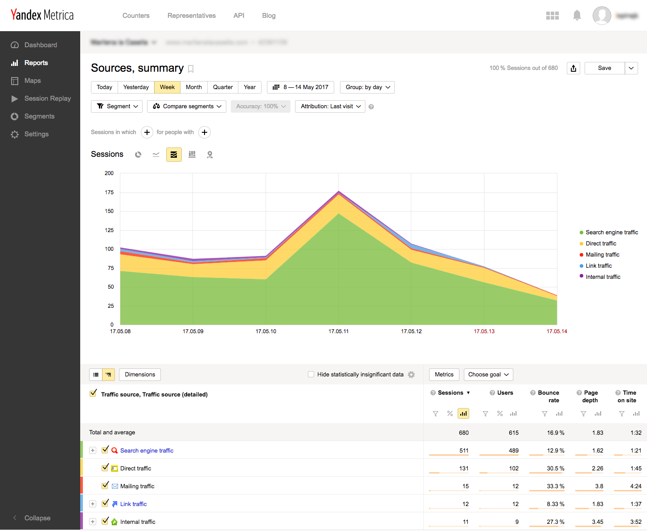This screenshot has width=647, height=531.
Task: Select the Quarter period tab
Action: [x=223, y=87]
